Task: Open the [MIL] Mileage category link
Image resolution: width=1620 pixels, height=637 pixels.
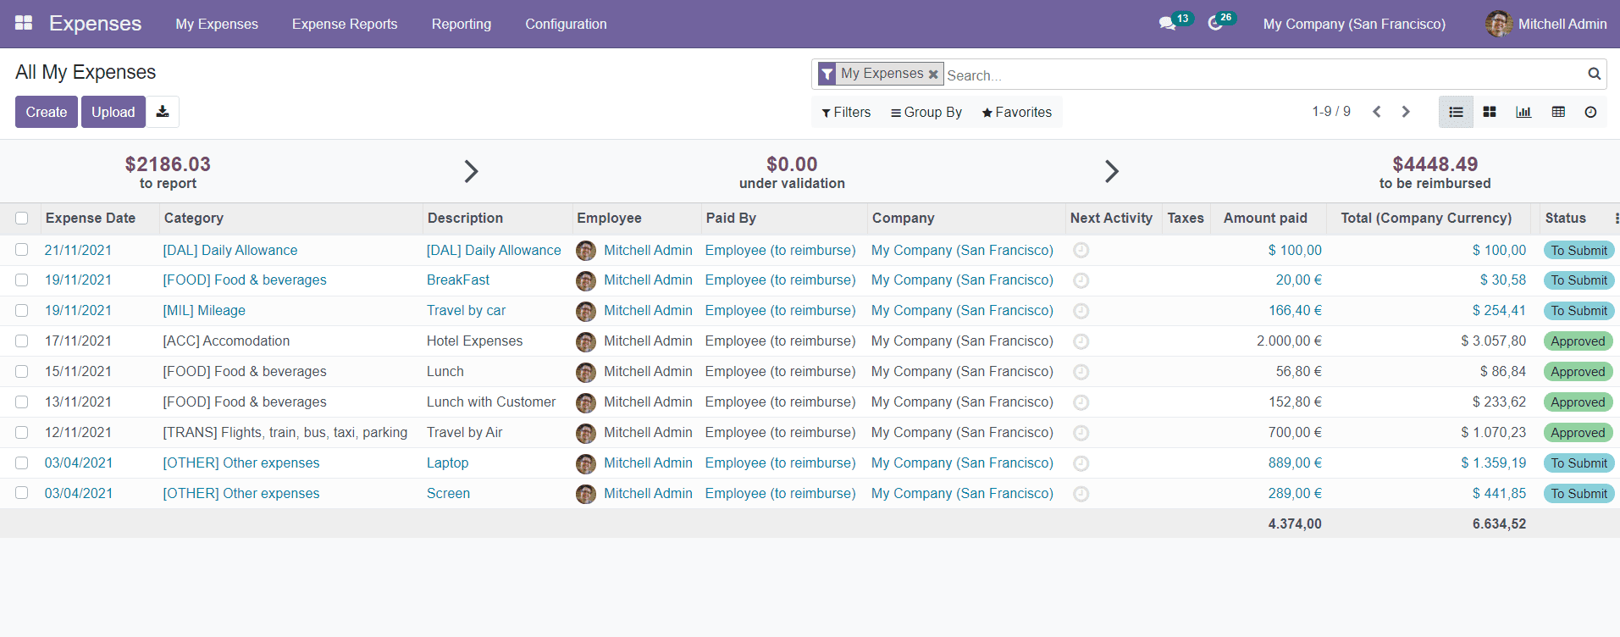Action: pos(204,310)
